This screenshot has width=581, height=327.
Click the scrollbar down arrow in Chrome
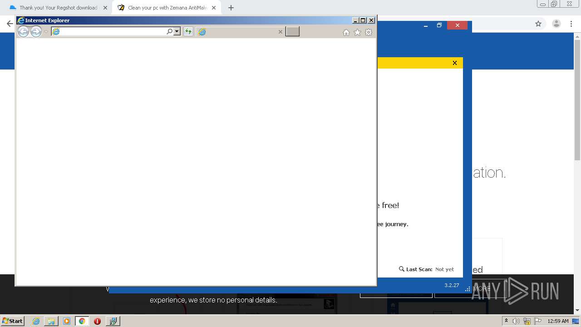(577, 310)
